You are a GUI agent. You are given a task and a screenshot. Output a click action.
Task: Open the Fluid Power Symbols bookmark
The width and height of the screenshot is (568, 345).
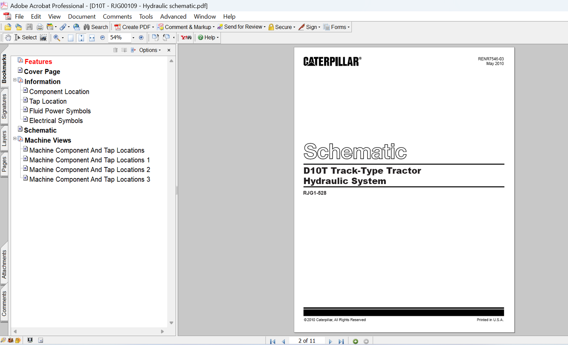click(x=60, y=111)
